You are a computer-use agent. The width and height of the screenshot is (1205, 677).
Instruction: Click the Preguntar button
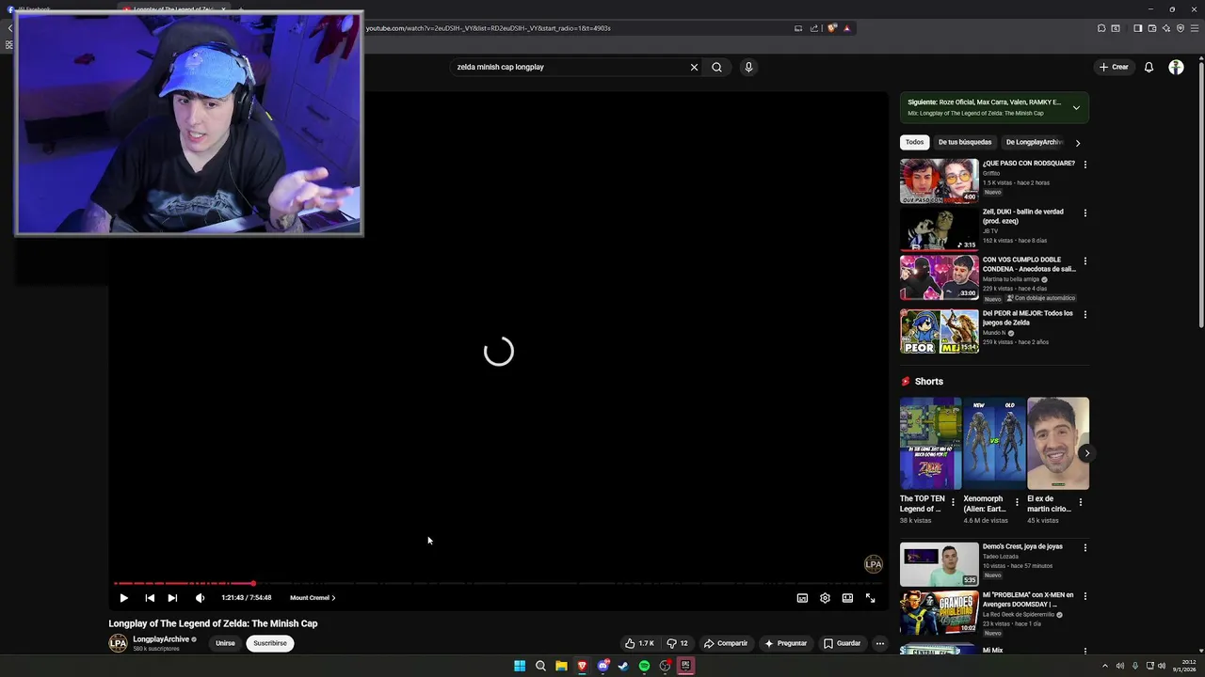pyautogui.click(x=786, y=643)
